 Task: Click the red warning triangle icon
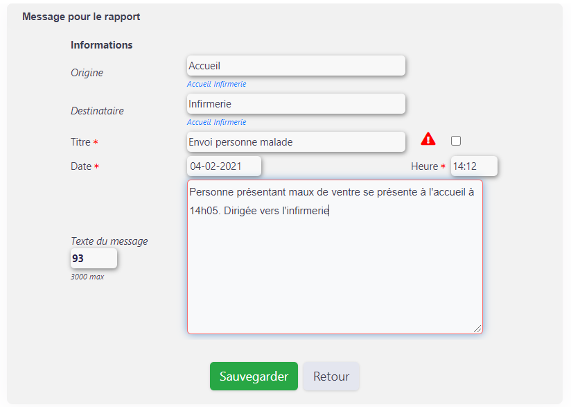click(x=428, y=139)
